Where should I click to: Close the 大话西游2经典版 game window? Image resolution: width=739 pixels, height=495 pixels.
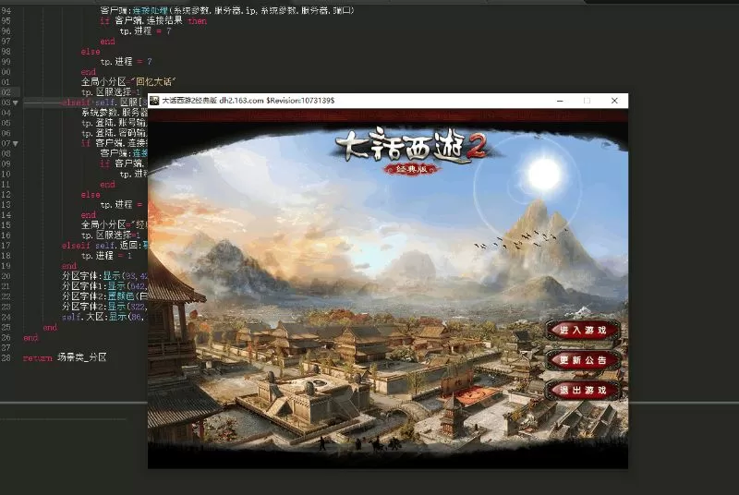[614, 101]
